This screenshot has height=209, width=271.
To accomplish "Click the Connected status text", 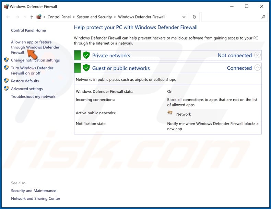I will (x=239, y=68).
